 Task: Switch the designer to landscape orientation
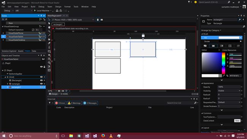pos(102,20)
